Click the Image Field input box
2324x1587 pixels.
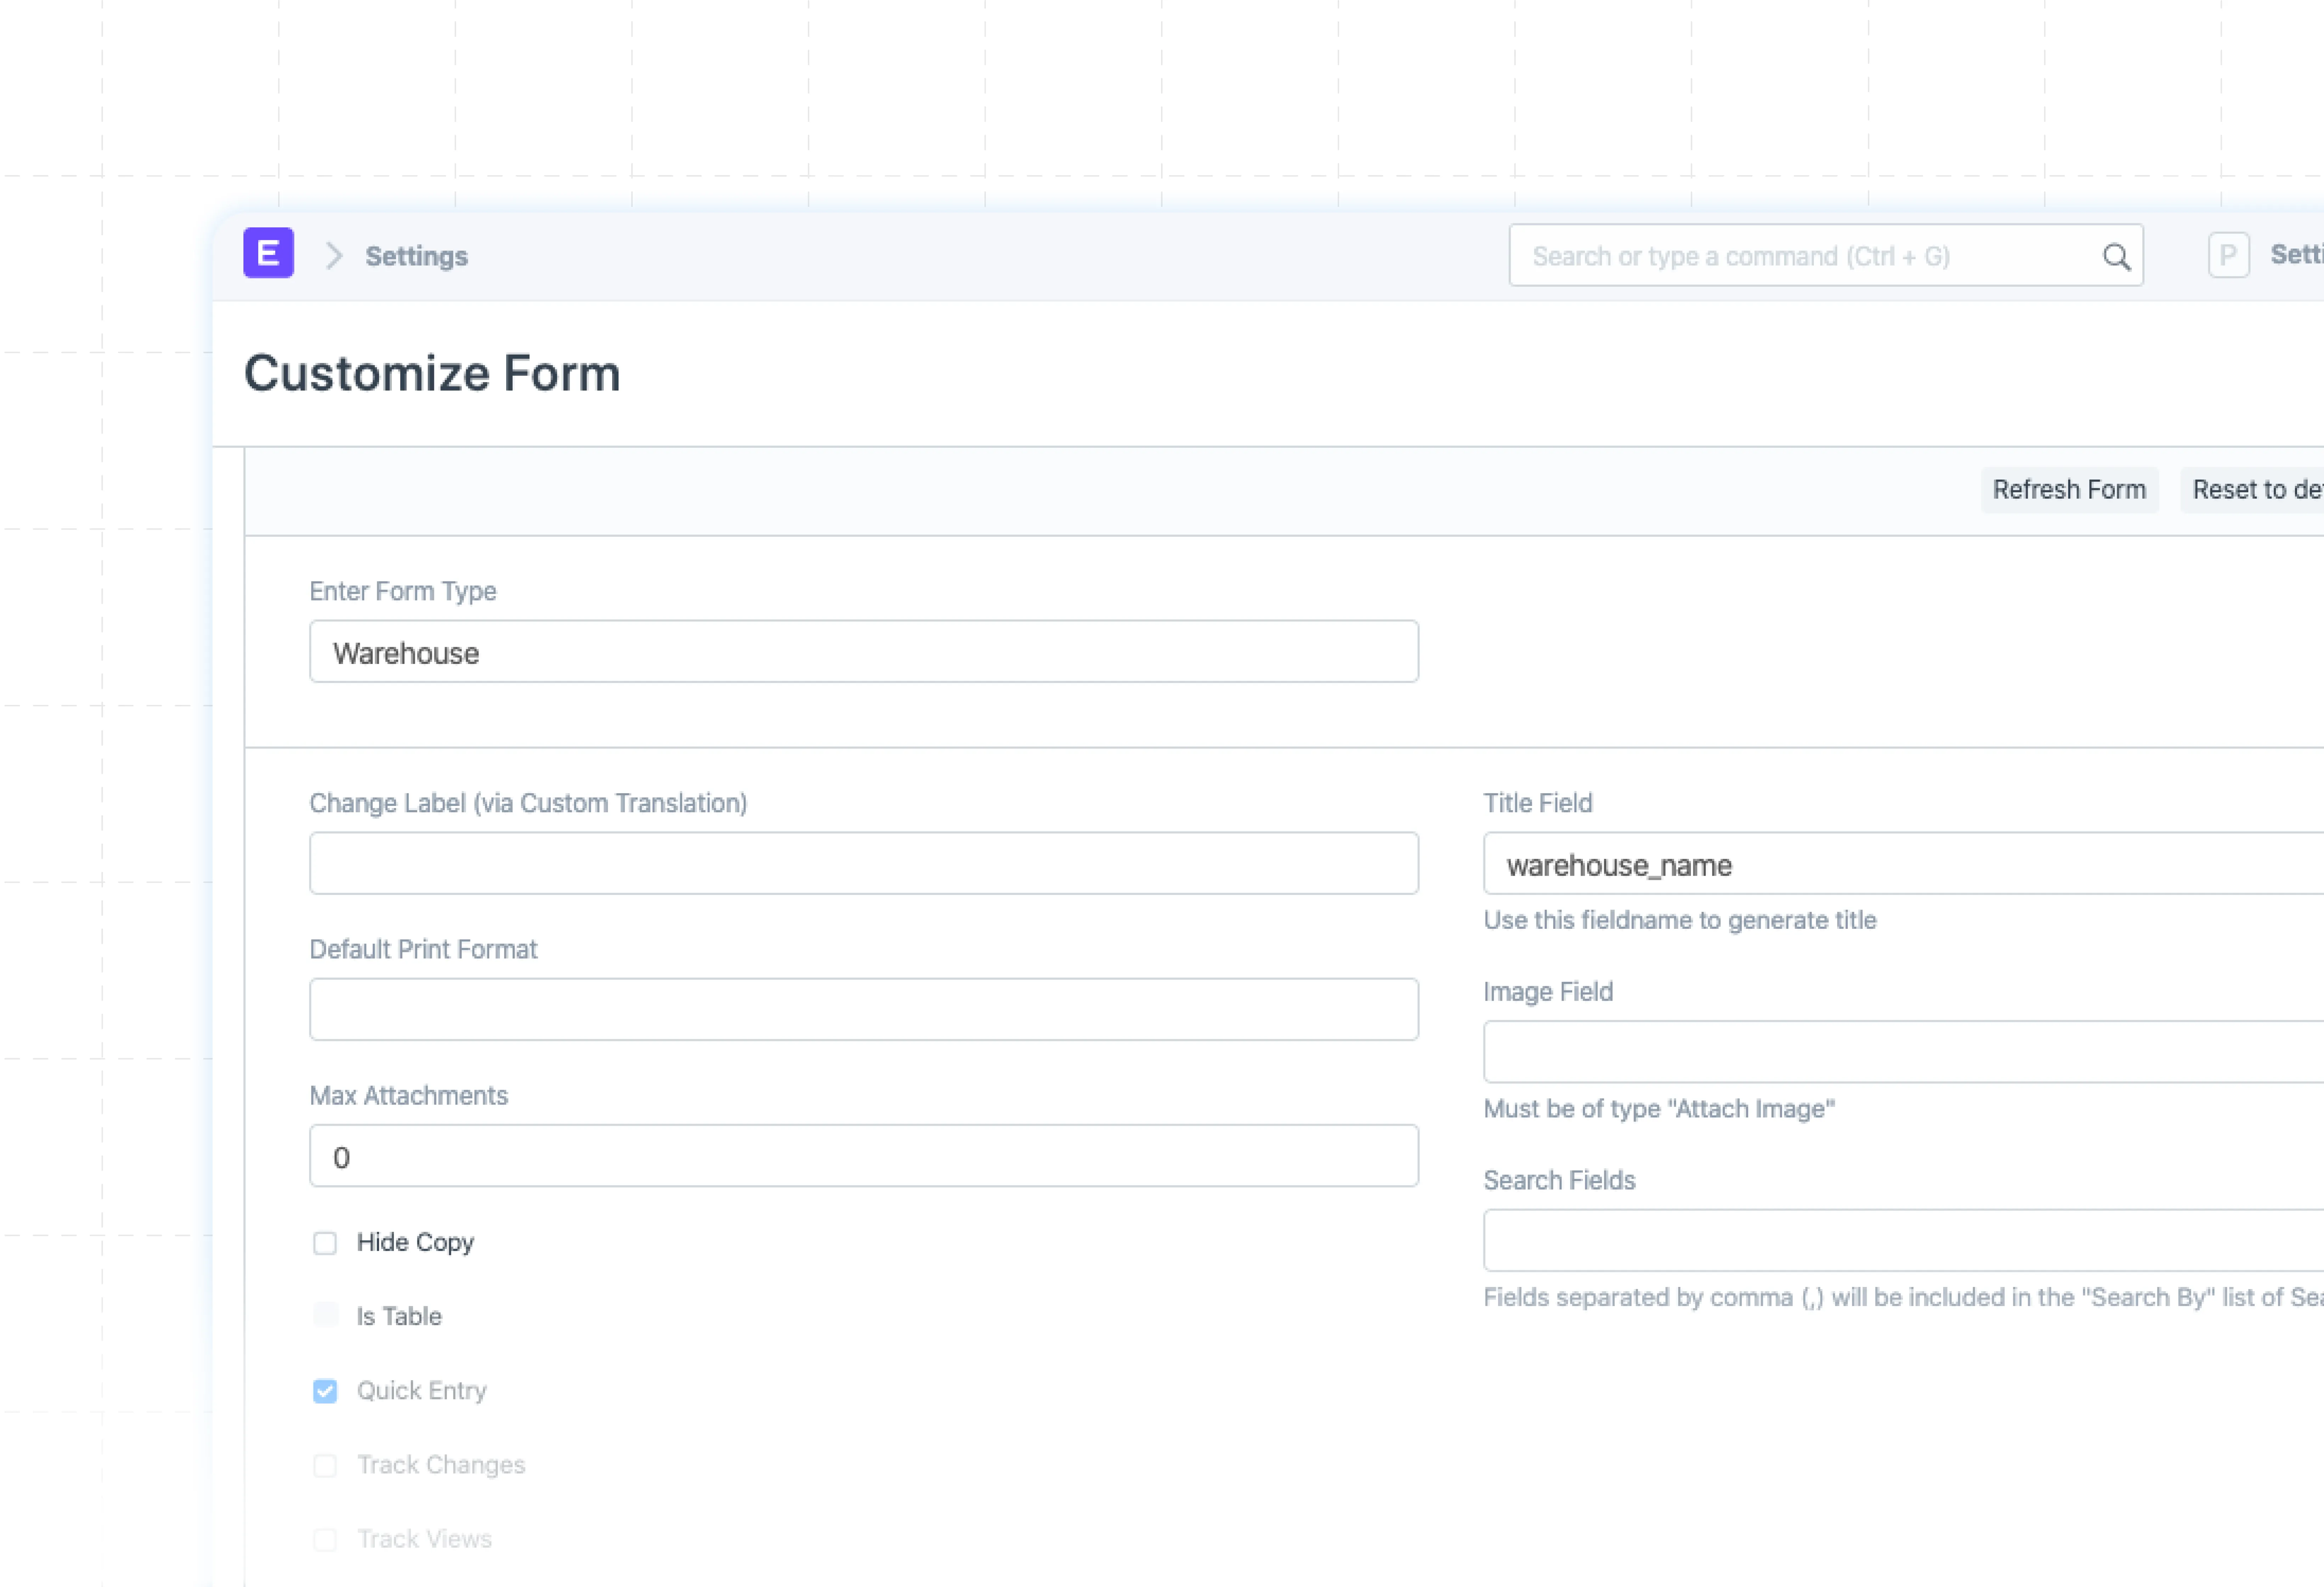pos(1900,1052)
